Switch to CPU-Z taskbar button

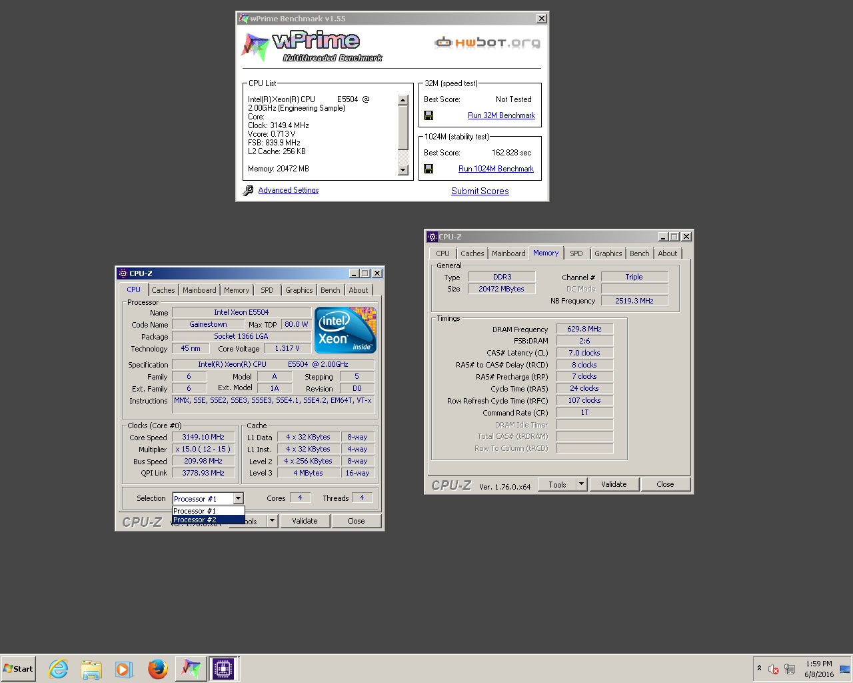coord(223,669)
